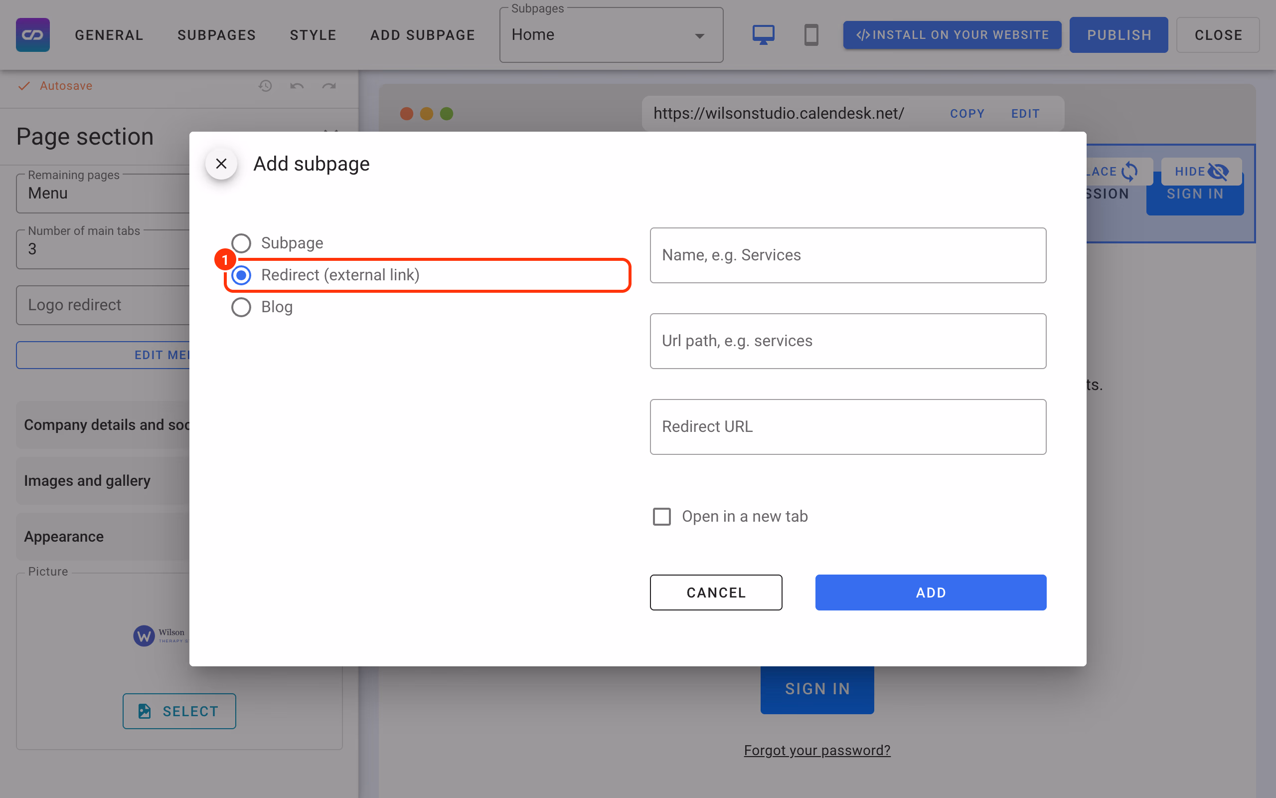The image size is (1276, 798).
Task: Click INSTALL ON YOUR WEBSITE button
Action: pos(952,35)
